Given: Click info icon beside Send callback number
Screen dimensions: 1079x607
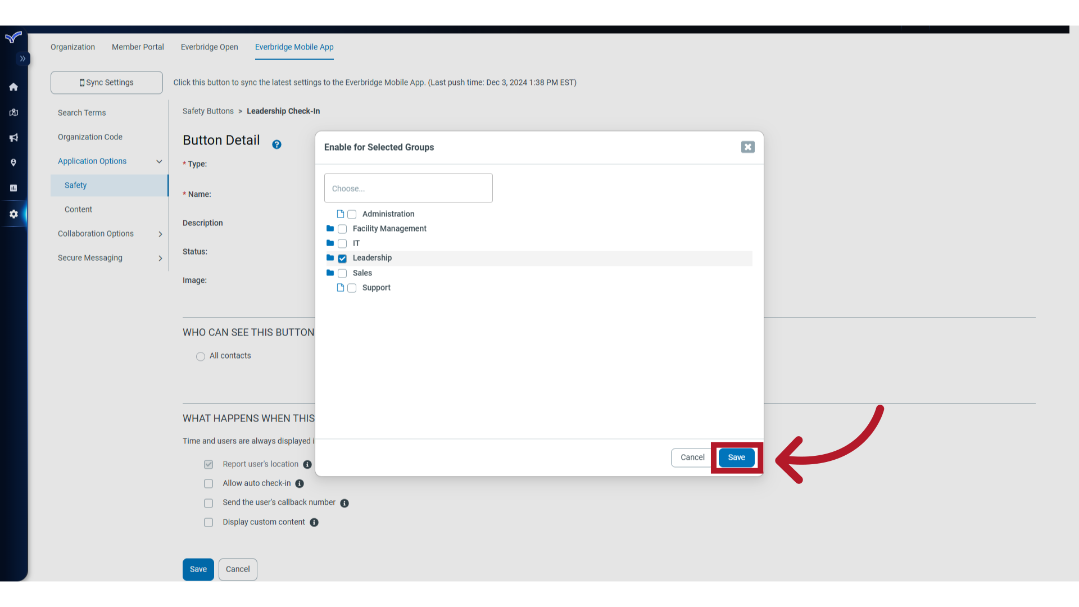Looking at the screenshot, I should click(344, 504).
